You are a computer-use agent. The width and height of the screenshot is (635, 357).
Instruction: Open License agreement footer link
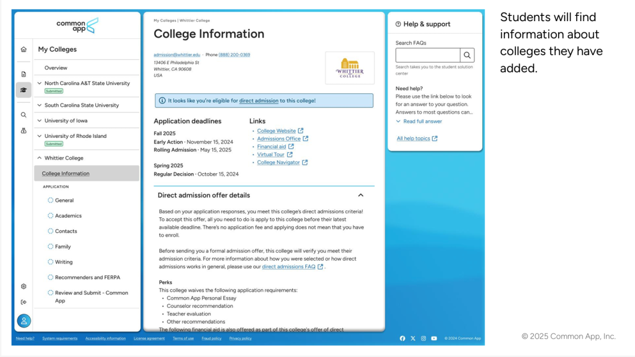(149, 338)
